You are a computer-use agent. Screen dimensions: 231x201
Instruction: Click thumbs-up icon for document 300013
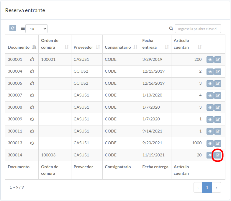pyautogui.click(x=32, y=143)
